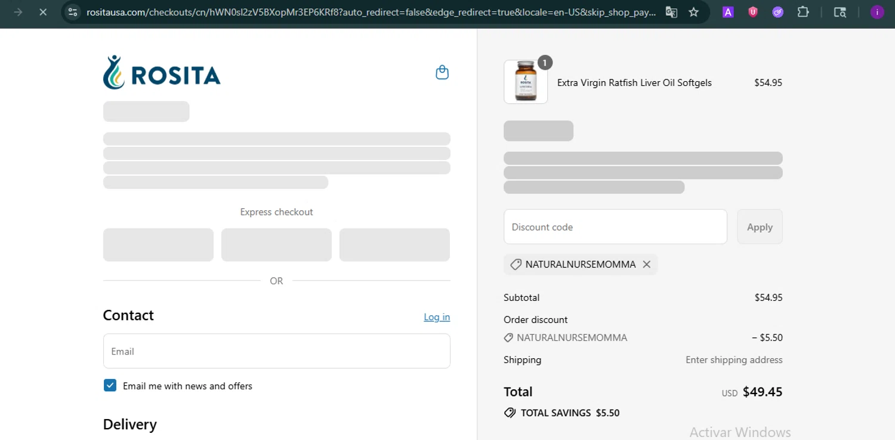Click the order discount − $5.50 value
This screenshot has width=895, height=440.
click(x=767, y=337)
